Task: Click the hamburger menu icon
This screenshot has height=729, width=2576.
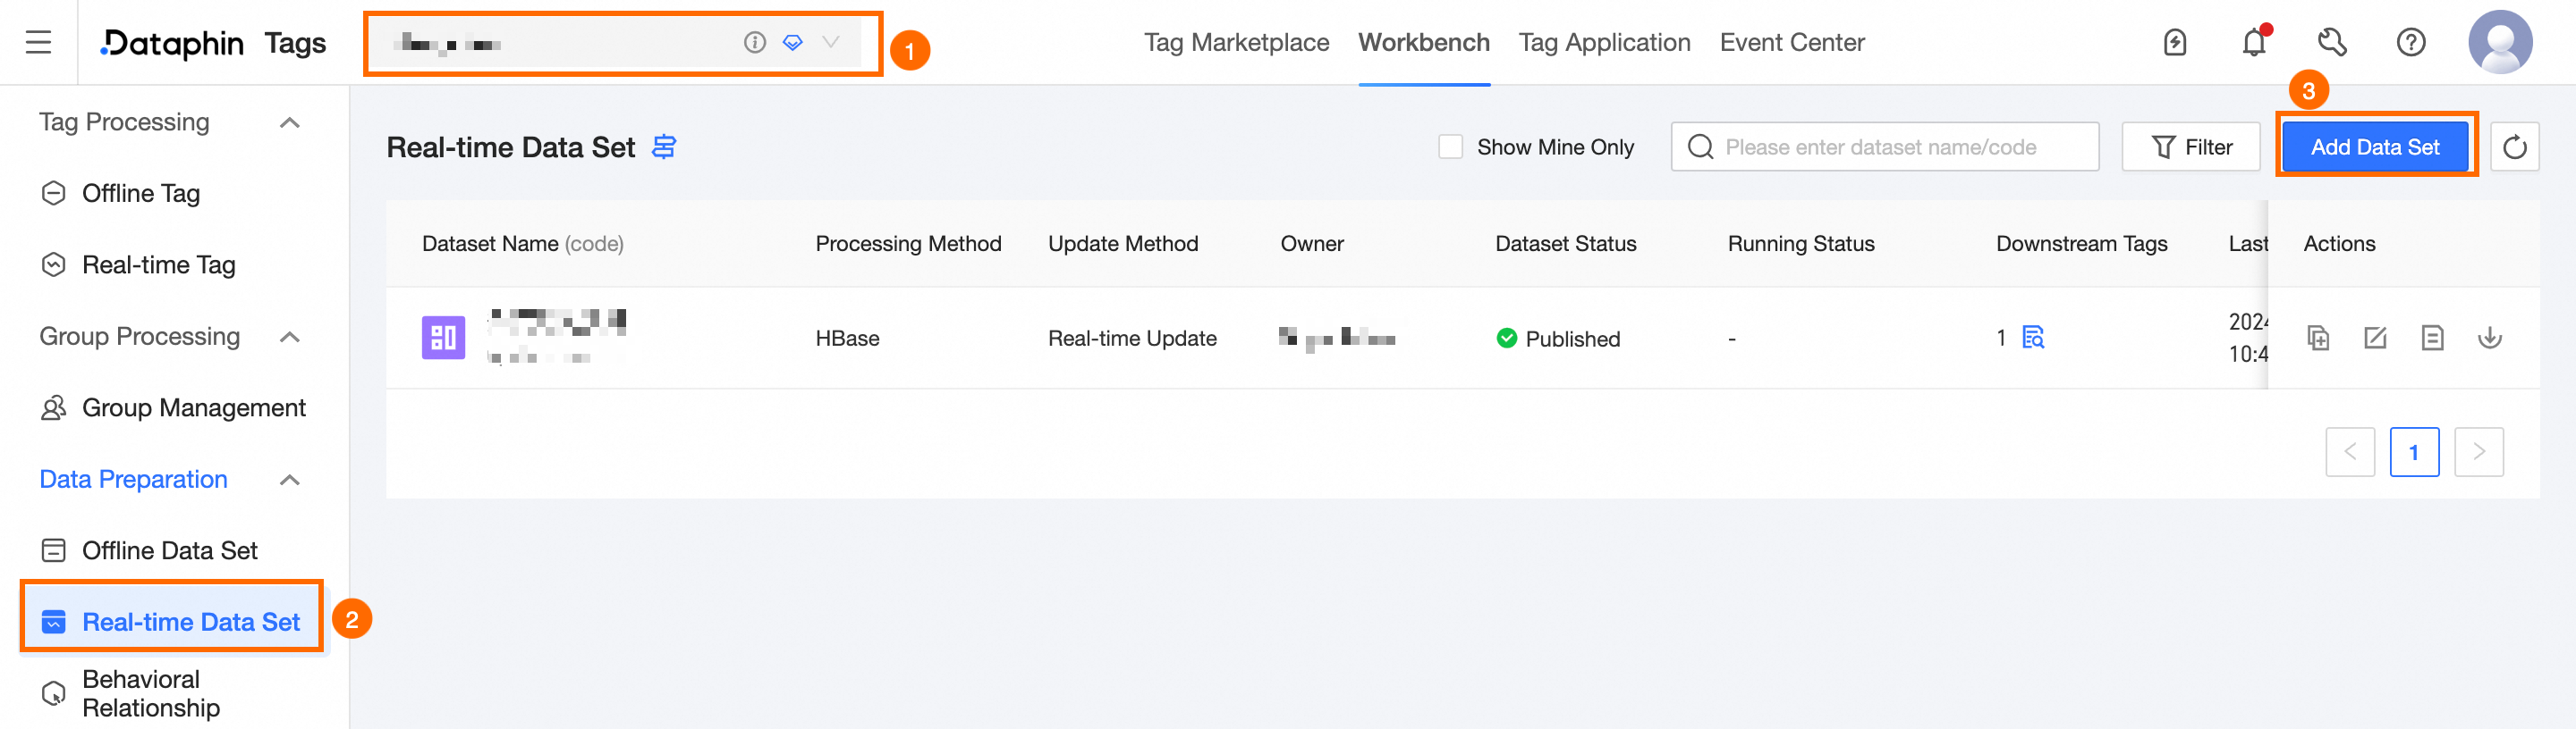Action: pyautogui.click(x=38, y=42)
